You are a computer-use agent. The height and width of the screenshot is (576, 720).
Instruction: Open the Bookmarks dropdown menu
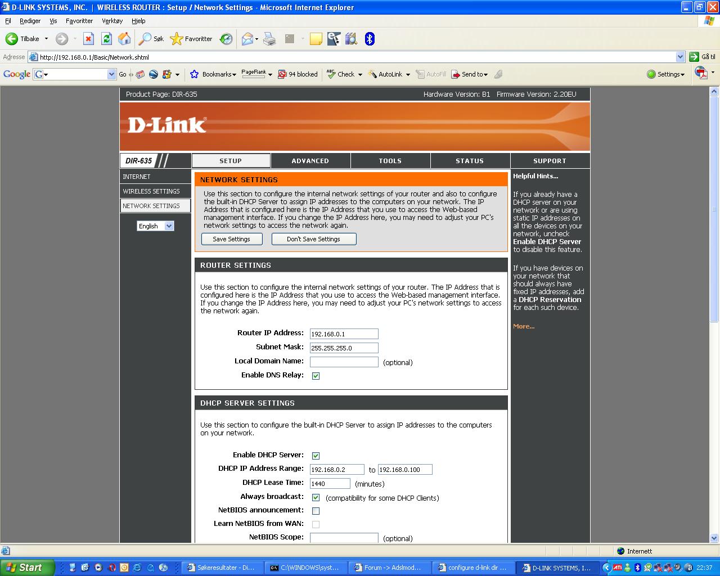(x=219, y=74)
